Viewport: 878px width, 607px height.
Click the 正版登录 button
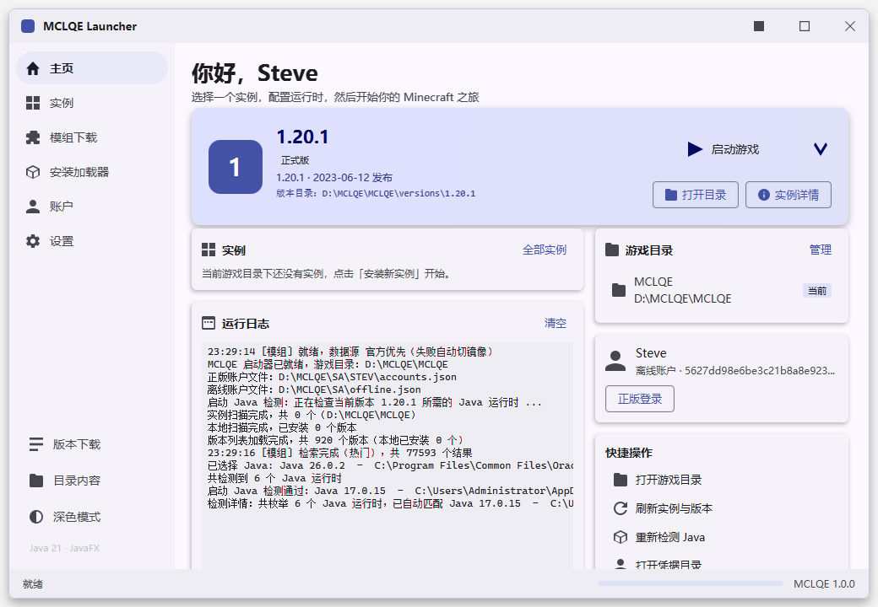(x=639, y=399)
